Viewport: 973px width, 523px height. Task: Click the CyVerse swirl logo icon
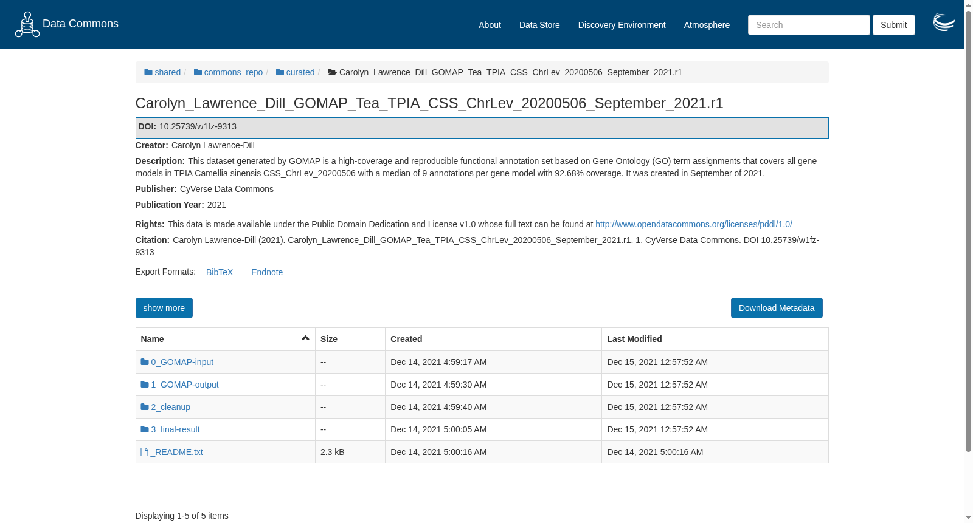[944, 22]
